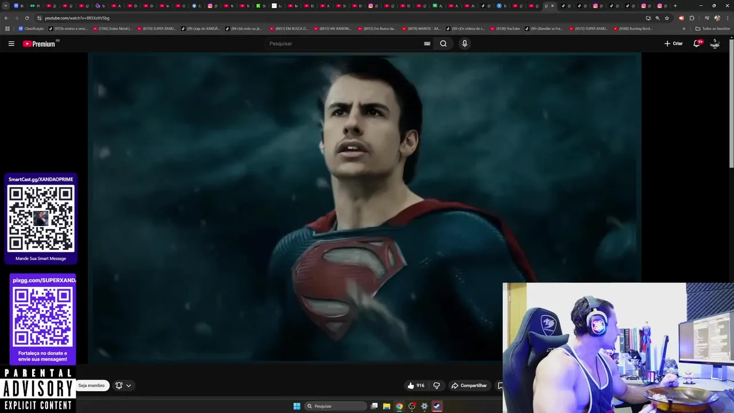Dislike the video with thumbs down
This screenshot has width=734, height=413.
(x=436, y=385)
